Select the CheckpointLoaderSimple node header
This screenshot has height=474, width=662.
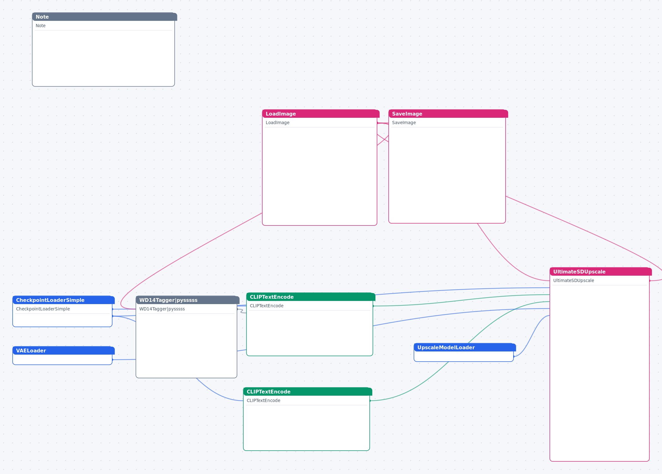[x=64, y=300]
